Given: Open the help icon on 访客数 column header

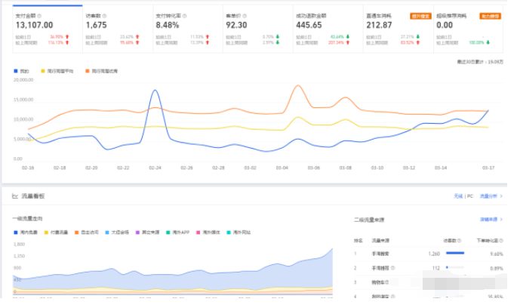Looking at the screenshot, I should [460, 241].
